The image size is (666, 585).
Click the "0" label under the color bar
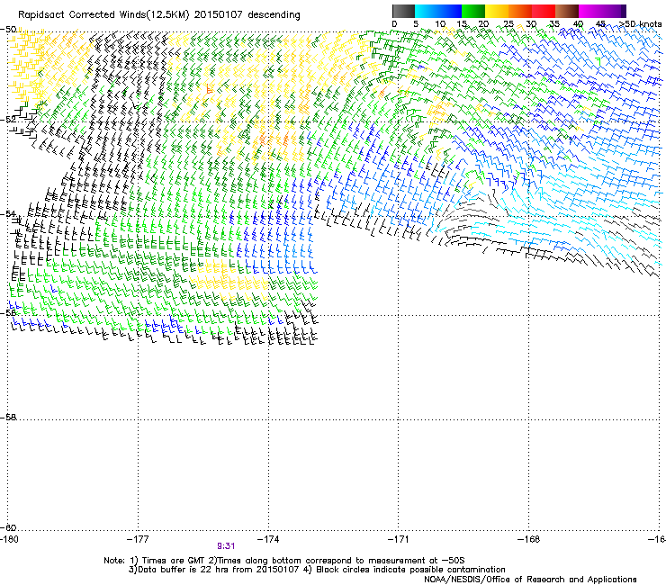[394, 23]
